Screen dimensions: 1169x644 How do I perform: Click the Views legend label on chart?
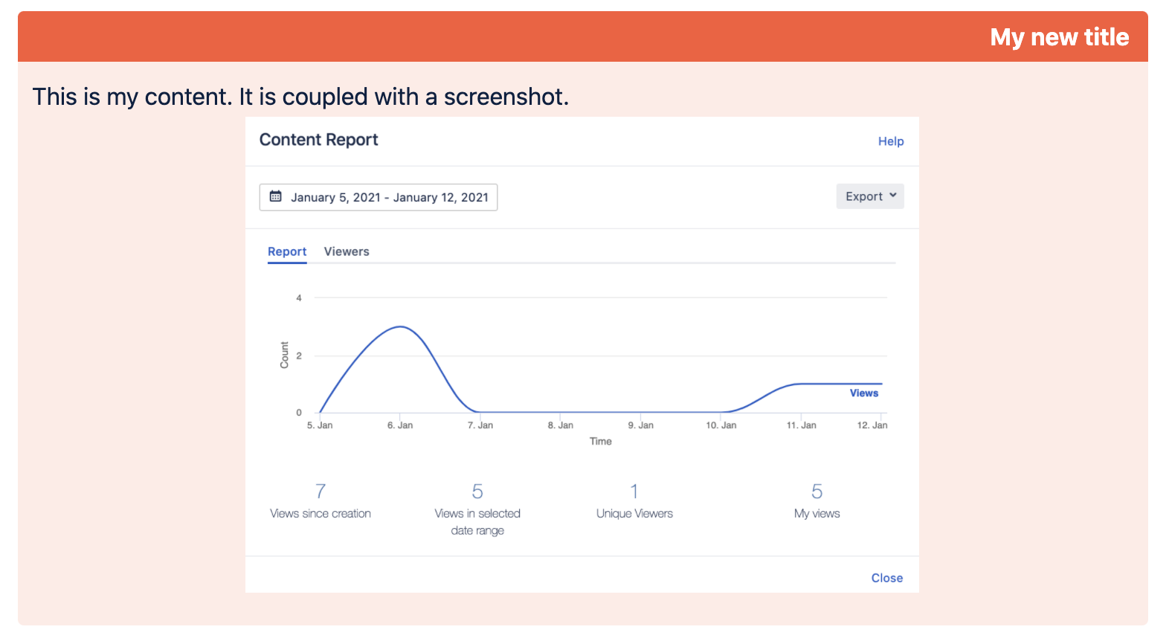[863, 393]
